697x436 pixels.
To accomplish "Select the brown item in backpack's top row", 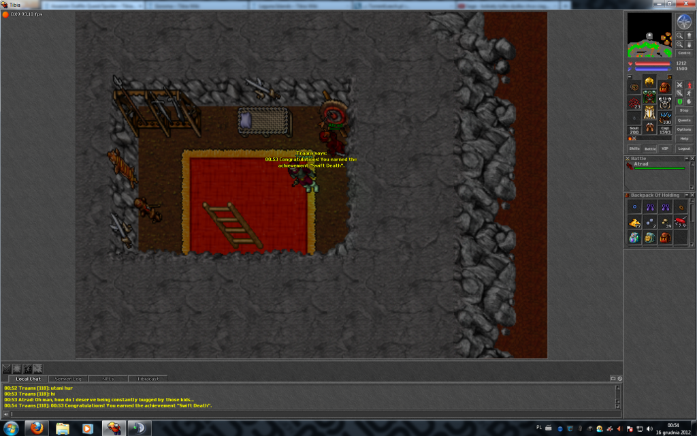I will point(681,207).
